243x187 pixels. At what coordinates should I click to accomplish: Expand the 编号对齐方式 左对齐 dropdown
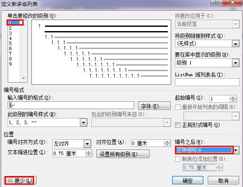[87, 144]
